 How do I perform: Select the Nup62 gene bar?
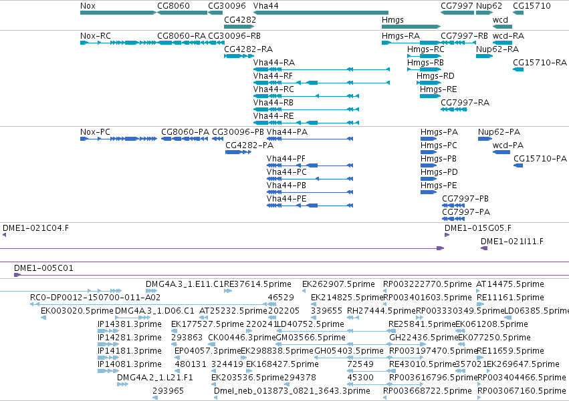tap(485, 13)
